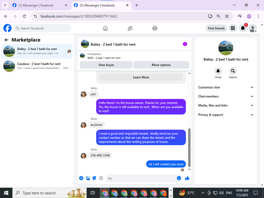Viewport: 264px width, 198px height.
Task: Open Chrome three-dot menu
Action: [258, 16]
